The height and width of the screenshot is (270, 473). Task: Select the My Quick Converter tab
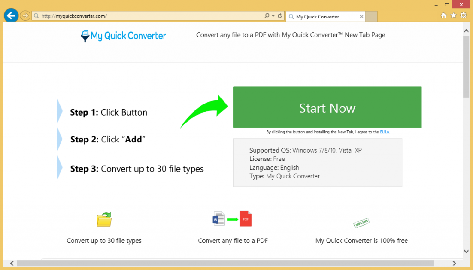click(x=326, y=17)
